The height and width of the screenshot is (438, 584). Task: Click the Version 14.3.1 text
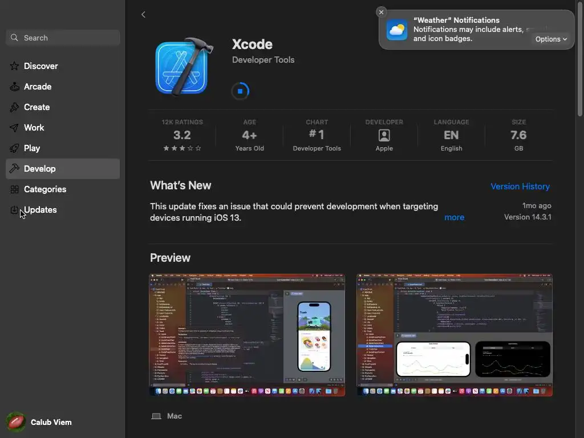(528, 217)
